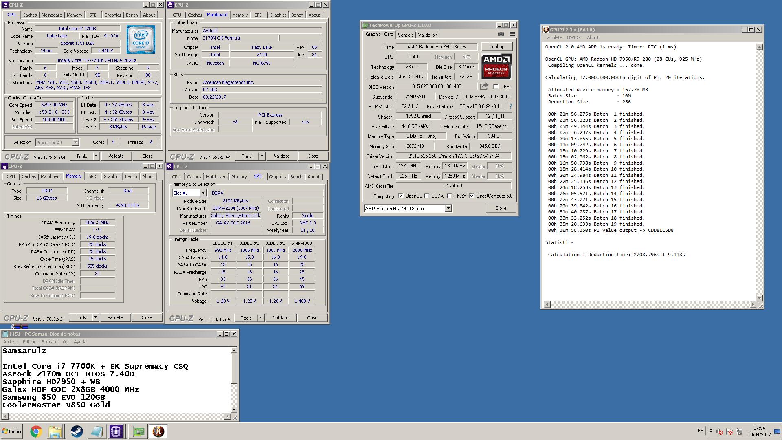782x440 pixels.
Task: Click the Notepad vertical scrollbar thumb
Action: click(234, 368)
